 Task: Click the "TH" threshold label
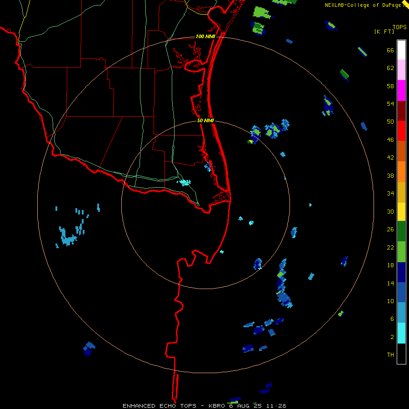(x=390, y=354)
